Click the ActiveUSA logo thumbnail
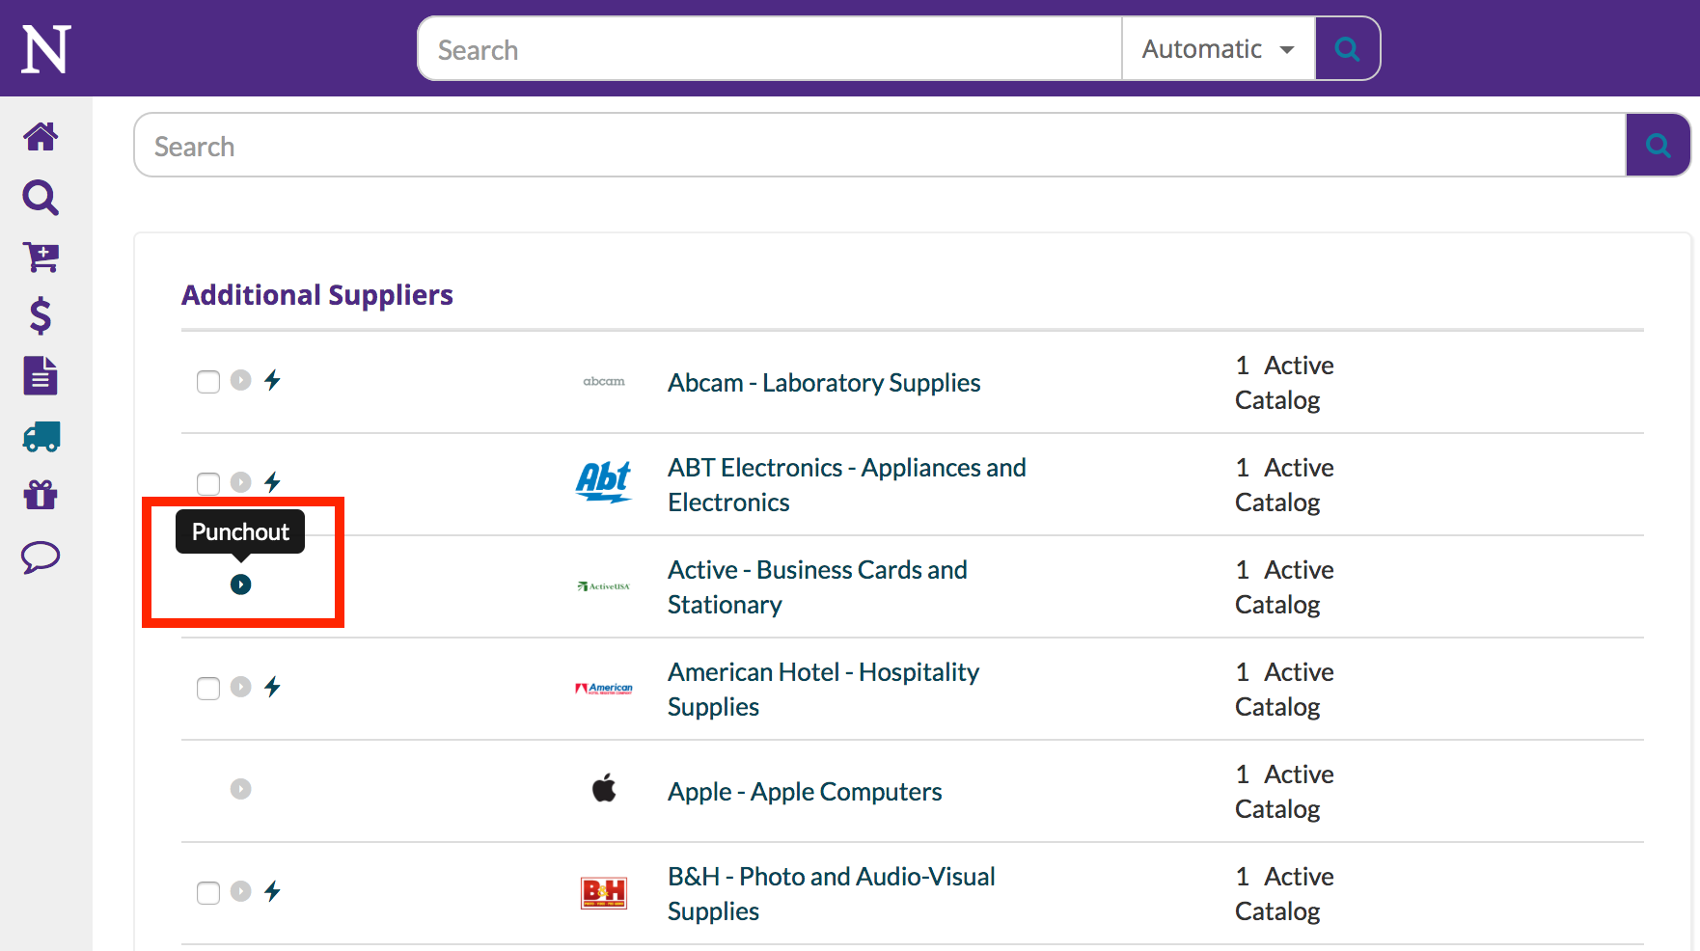This screenshot has width=1700, height=951. point(604,586)
